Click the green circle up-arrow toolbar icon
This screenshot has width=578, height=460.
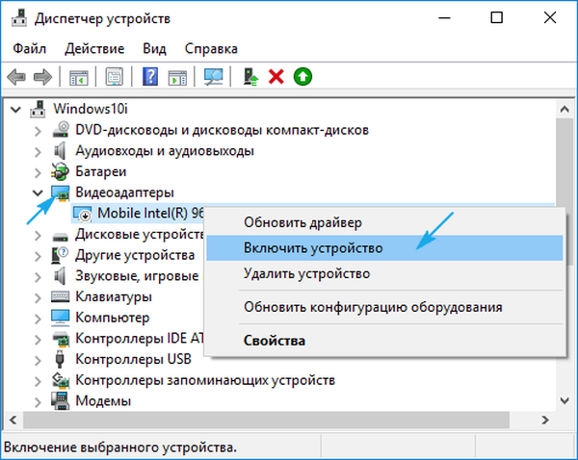302,77
